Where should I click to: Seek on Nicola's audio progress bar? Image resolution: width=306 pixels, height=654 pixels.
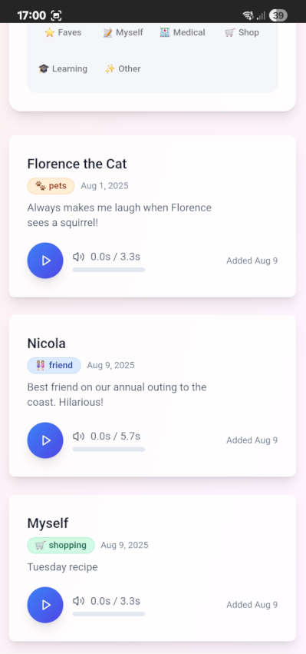click(x=109, y=450)
